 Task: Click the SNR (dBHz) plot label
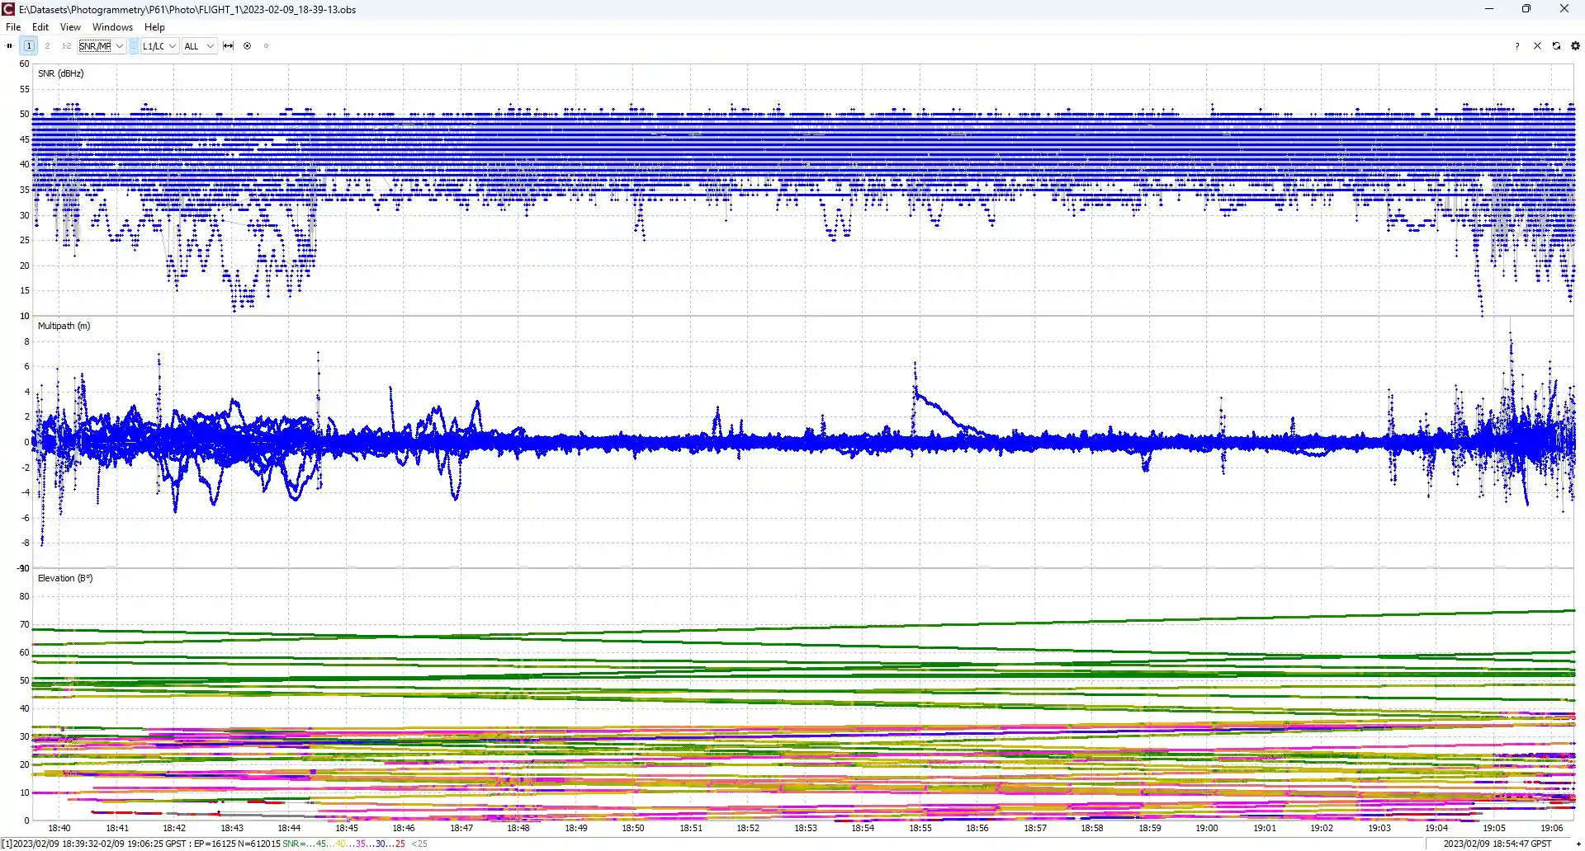click(61, 73)
